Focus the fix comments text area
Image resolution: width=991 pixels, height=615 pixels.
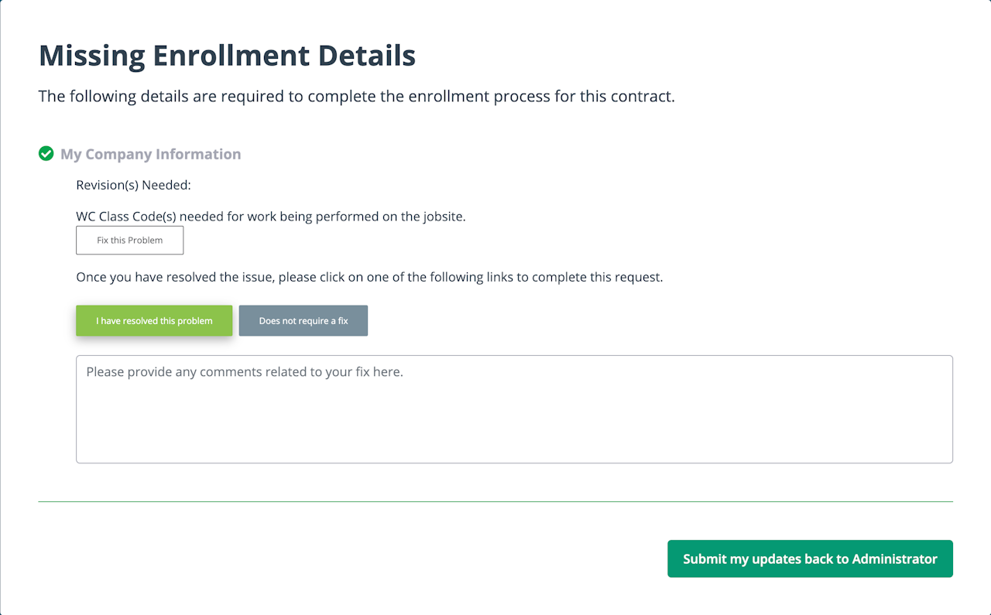pos(514,408)
